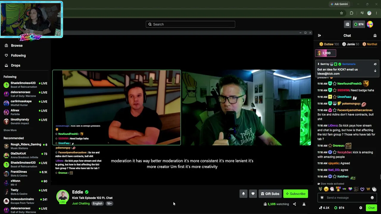Click the green Subscribe button
The width and height of the screenshot is (381, 214).
[296, 194]
